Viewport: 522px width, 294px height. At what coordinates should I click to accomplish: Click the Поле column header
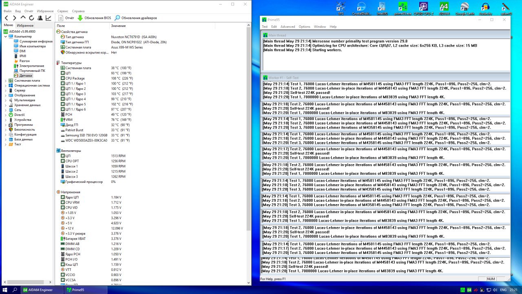(82, 26)
